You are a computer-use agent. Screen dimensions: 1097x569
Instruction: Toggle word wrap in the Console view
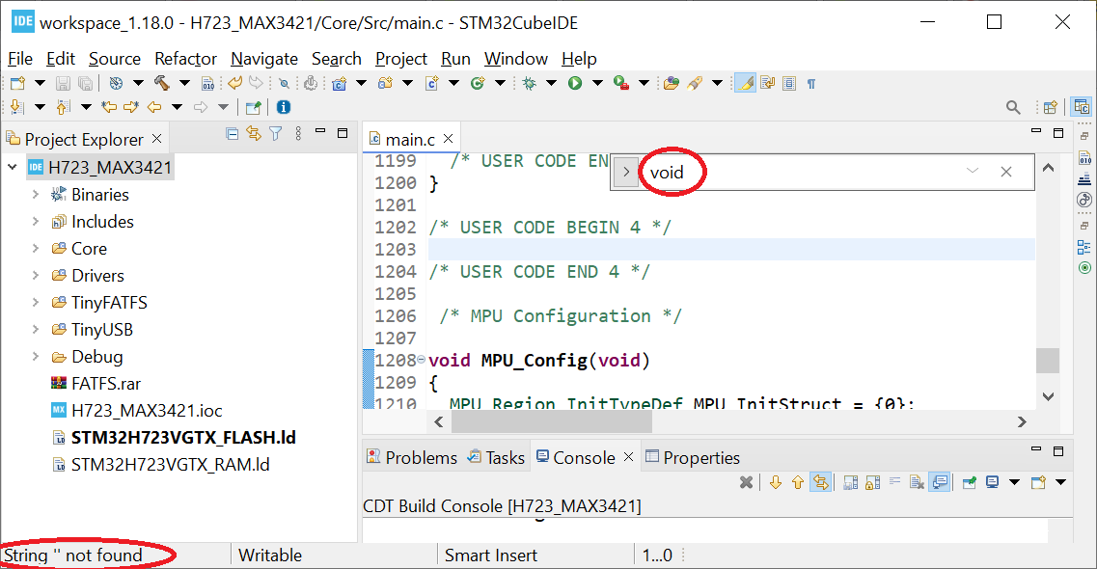tap(892, 482)
